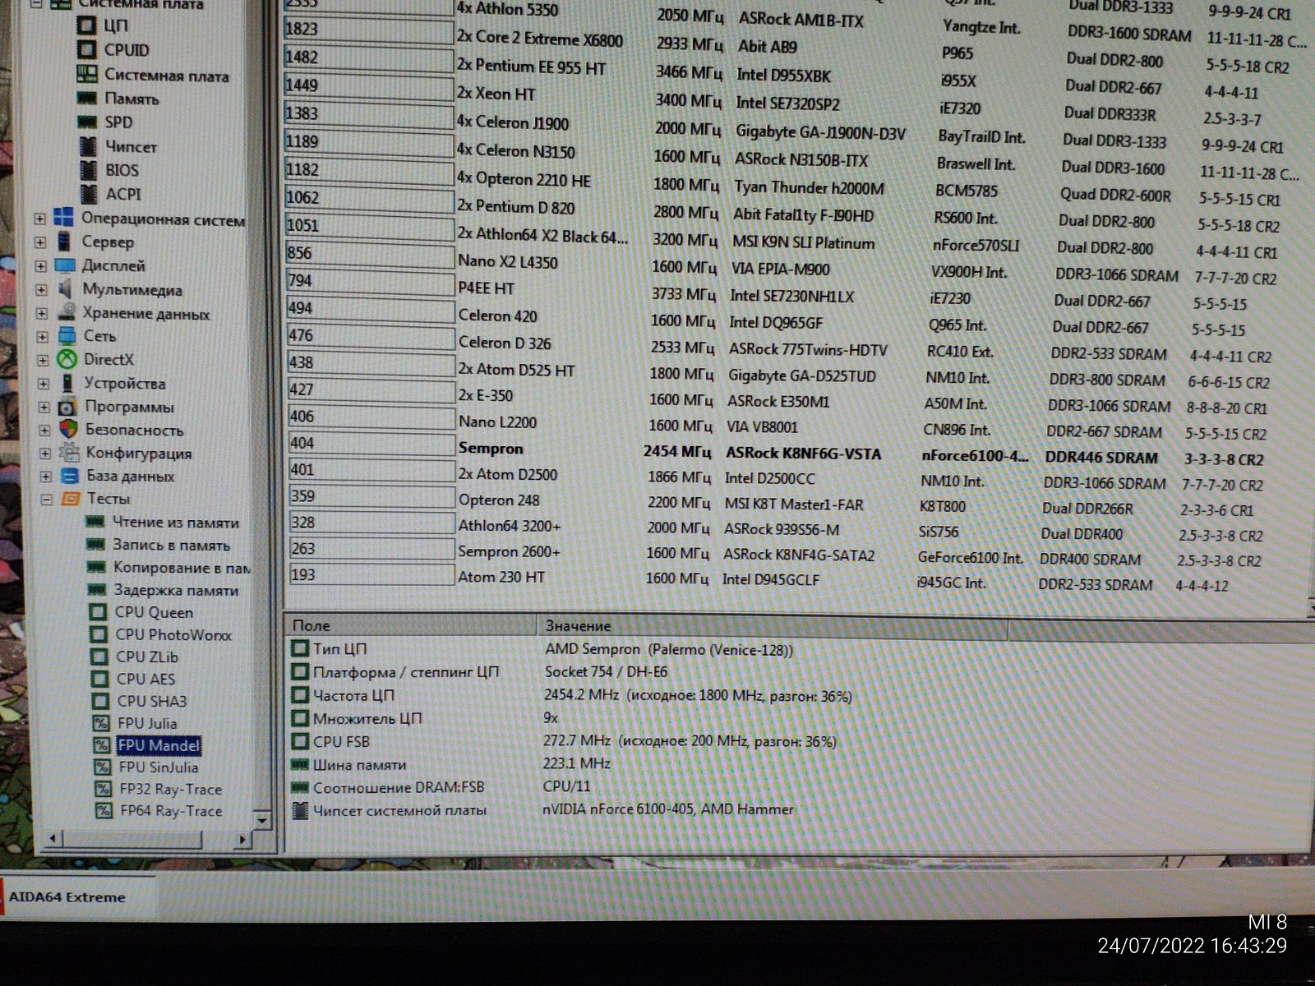
Task: Click the tree scrollbar's left arrow
Action: tap(53, 839)
